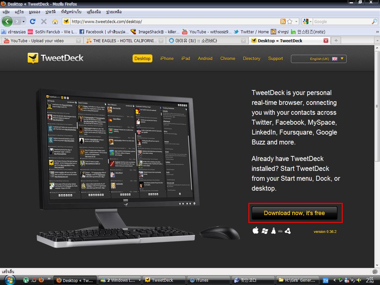380x285 pixels.
Task: Switch to the 아이유 (IU) tab
Action: 207,41
